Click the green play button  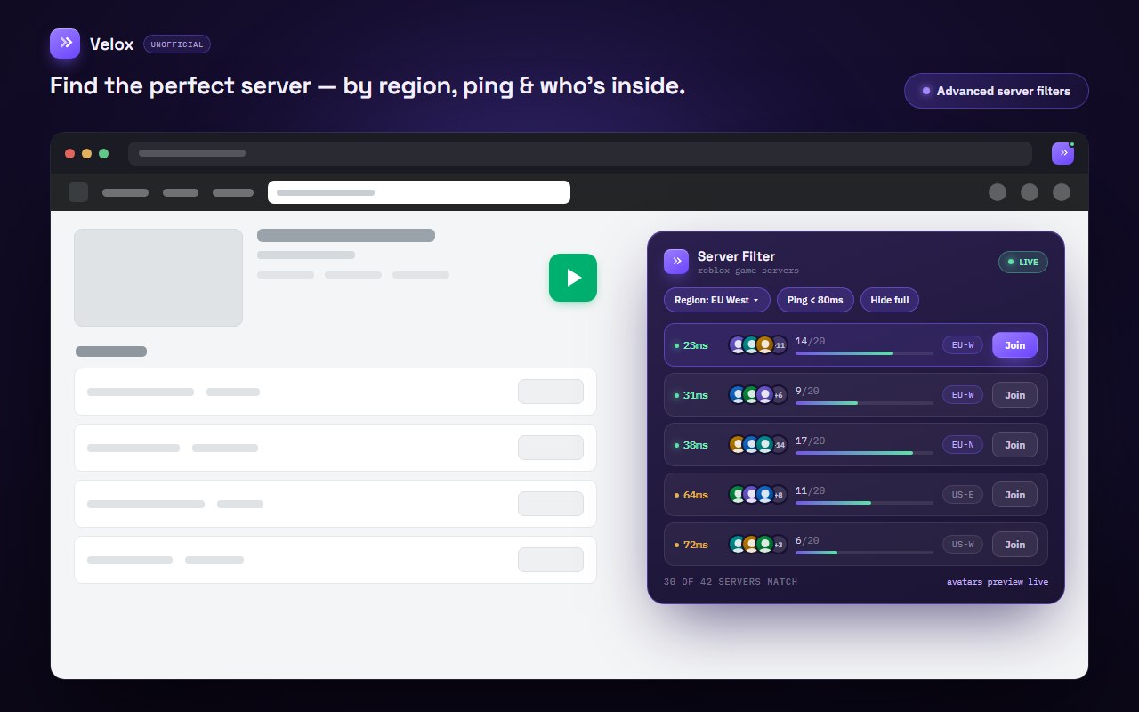tap(573, 278)
